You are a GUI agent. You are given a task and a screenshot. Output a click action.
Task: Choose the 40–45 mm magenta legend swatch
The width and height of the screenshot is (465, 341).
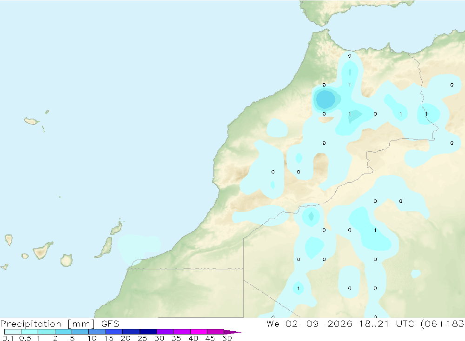[x=199, y=332]
